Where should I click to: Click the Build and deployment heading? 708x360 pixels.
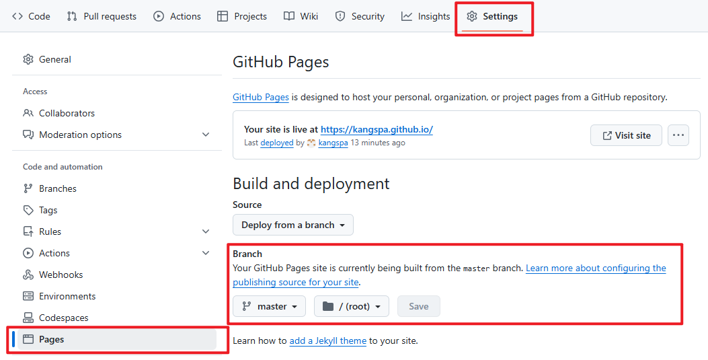pos(311,184)
